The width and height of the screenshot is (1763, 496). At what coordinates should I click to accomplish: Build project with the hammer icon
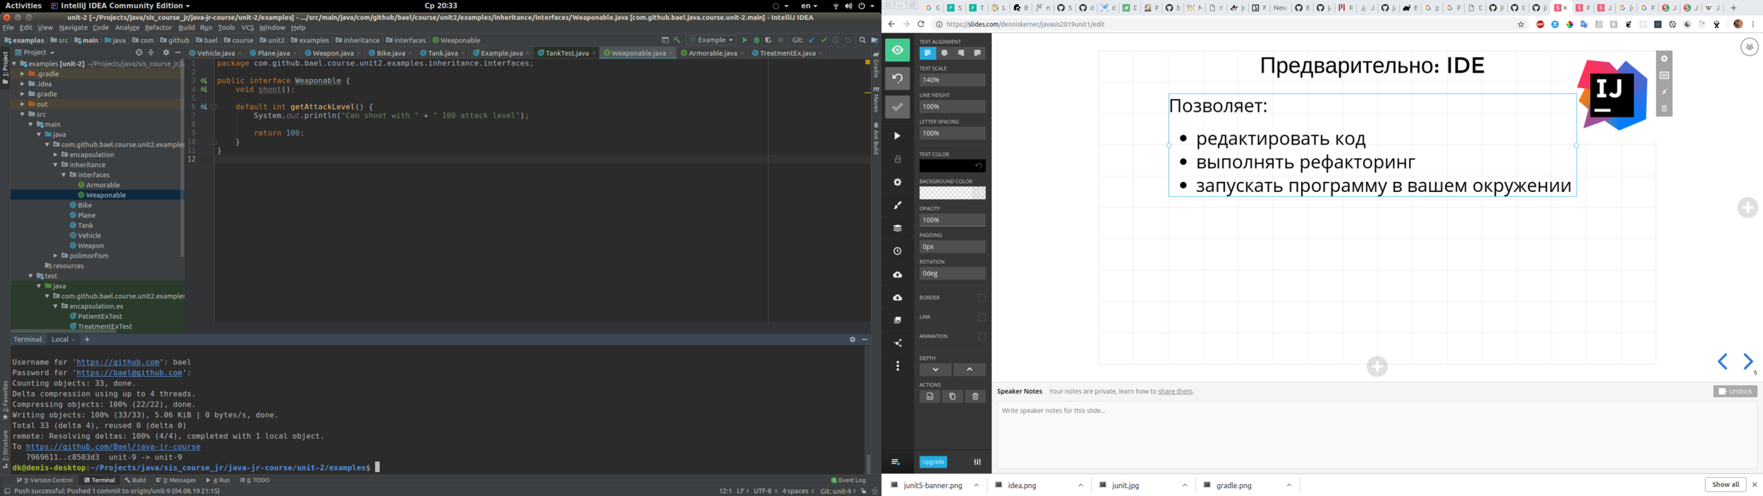[x=677, y=40]
